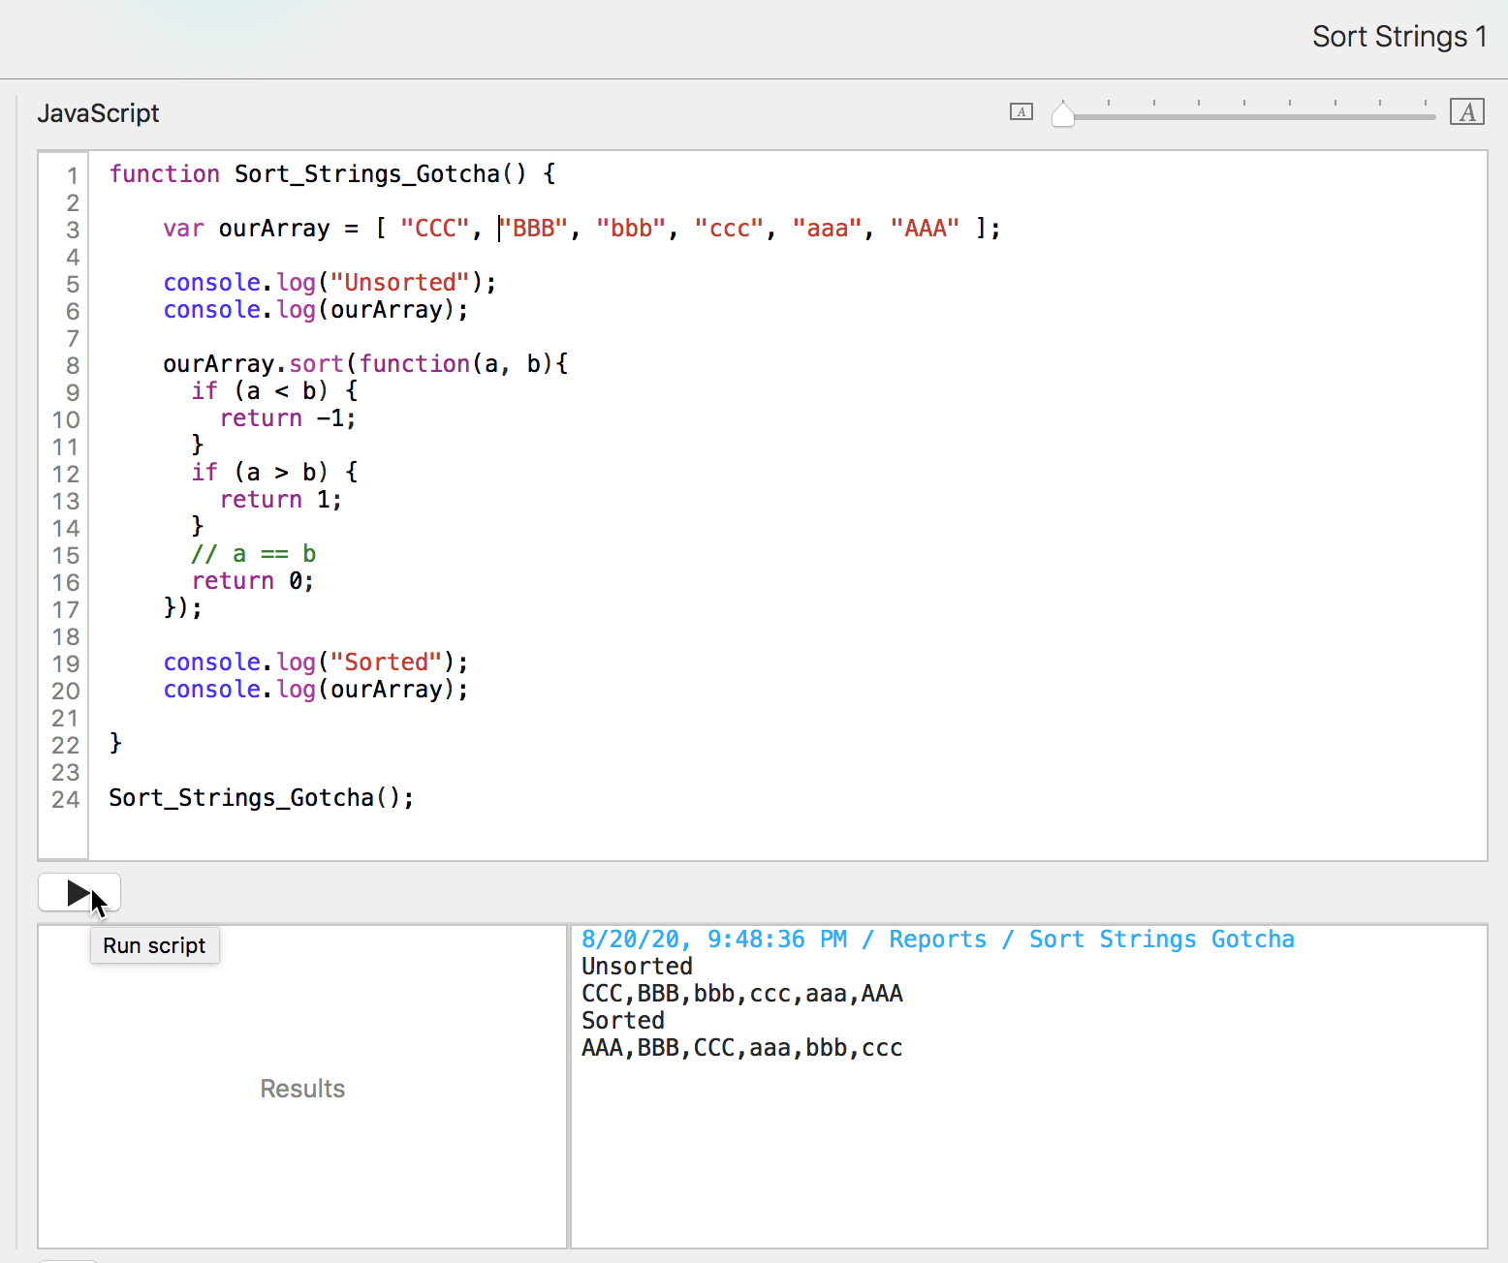Click the 'JavaScript' panel heading
1508x1263 pixels.
[x=98, y=113]
